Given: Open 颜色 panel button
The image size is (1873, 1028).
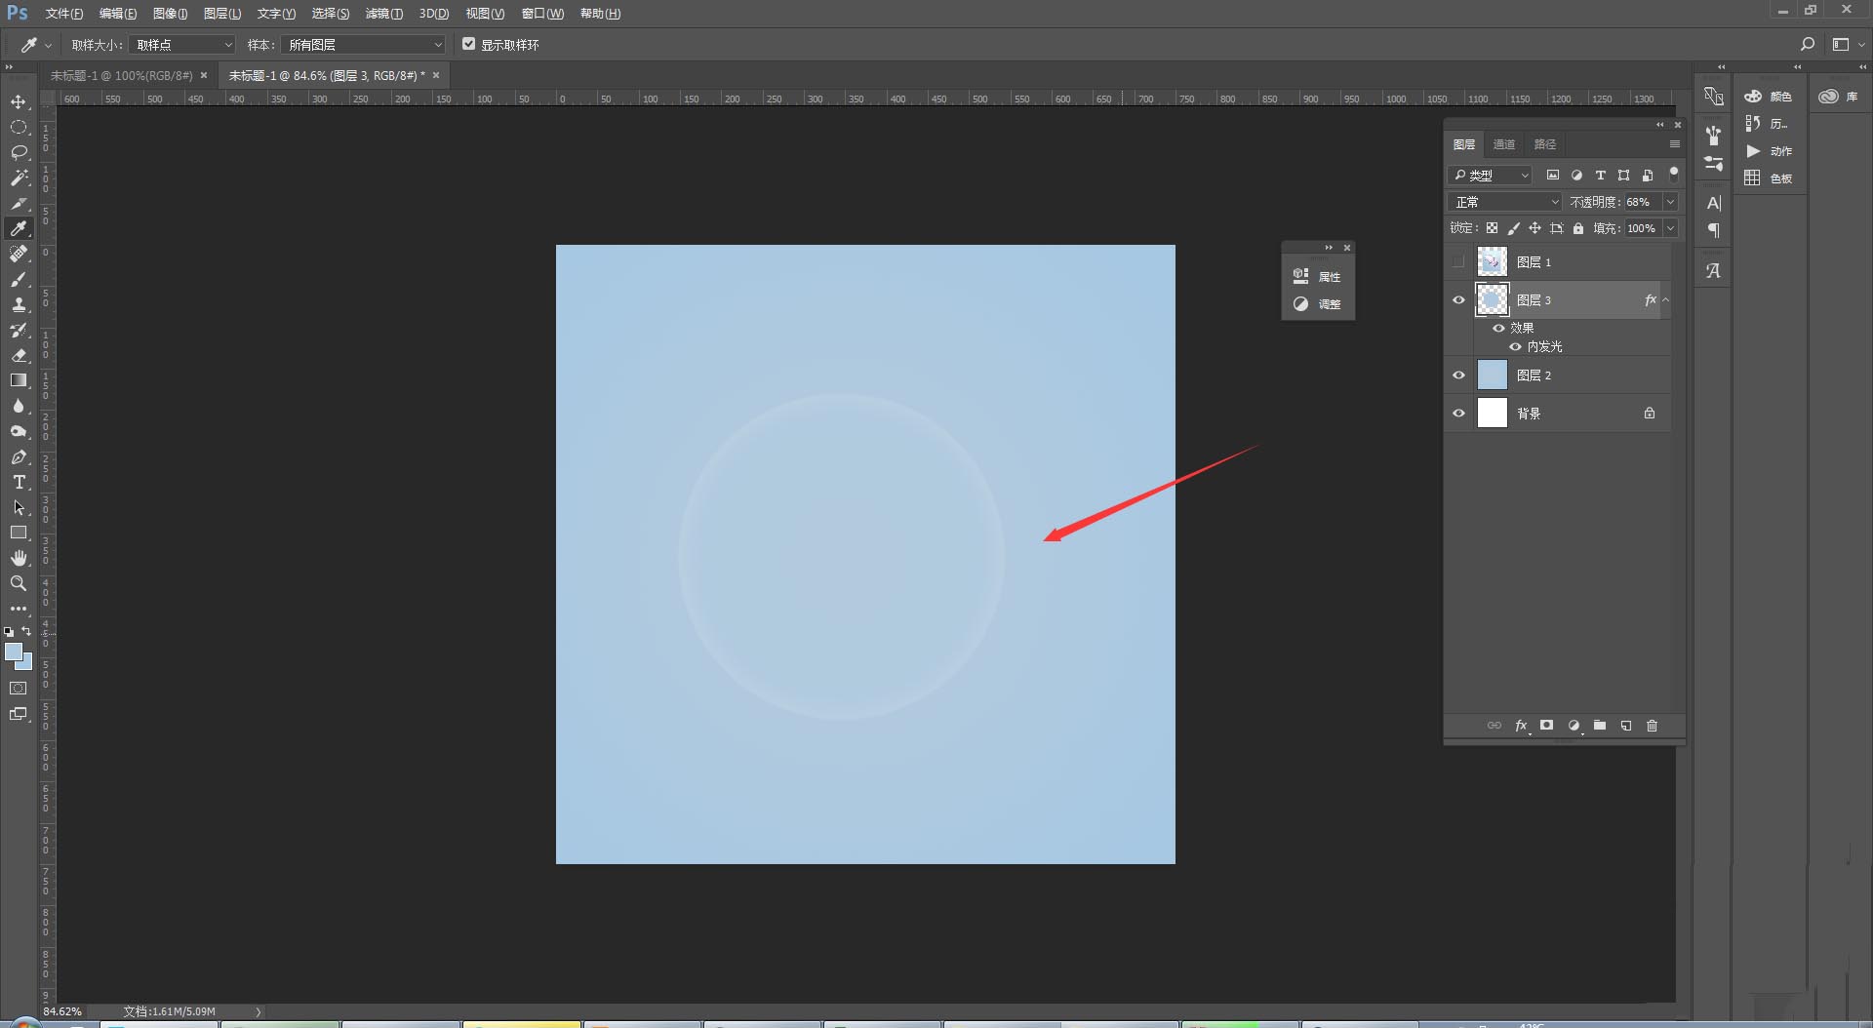Looking at the screenshot, I should [x=1769, y=96].
